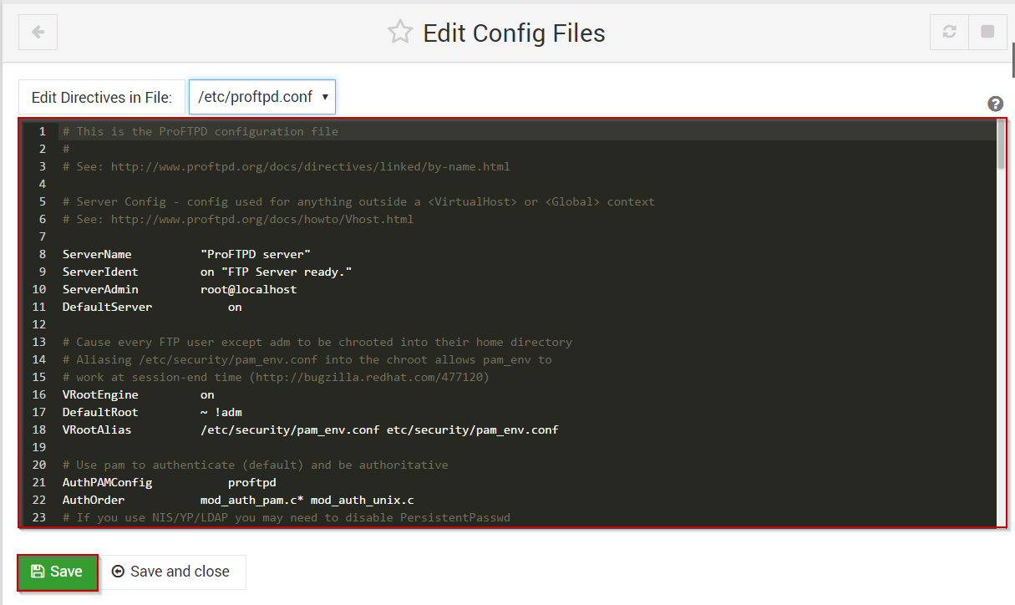Click line number 1 in gutter
This screenshot has width=1015, height=605.
pyautogui.click(x=42, y=131)
